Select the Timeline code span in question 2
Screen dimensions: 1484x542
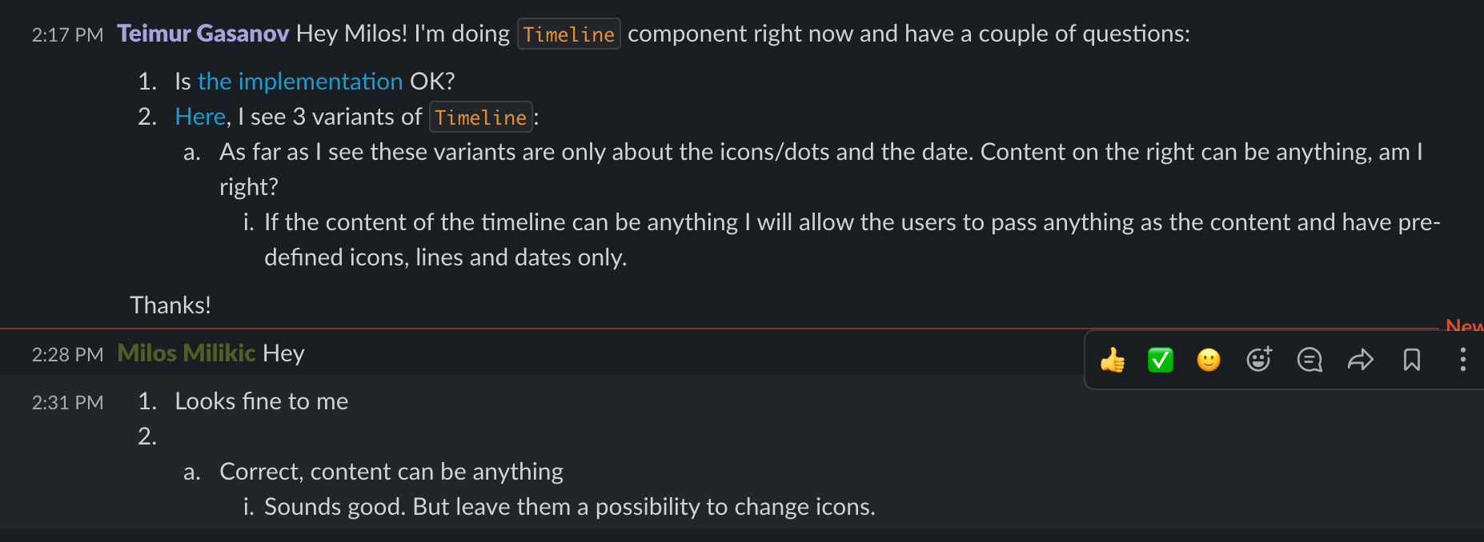479,117
